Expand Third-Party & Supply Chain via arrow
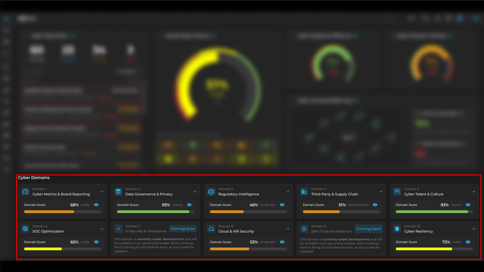This screenshot has width=484, height=272. click(x=381, y=192)
